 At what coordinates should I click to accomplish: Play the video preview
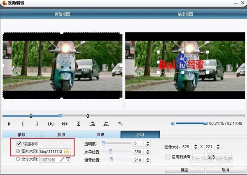pyautogui.click(x=9, y=124)
